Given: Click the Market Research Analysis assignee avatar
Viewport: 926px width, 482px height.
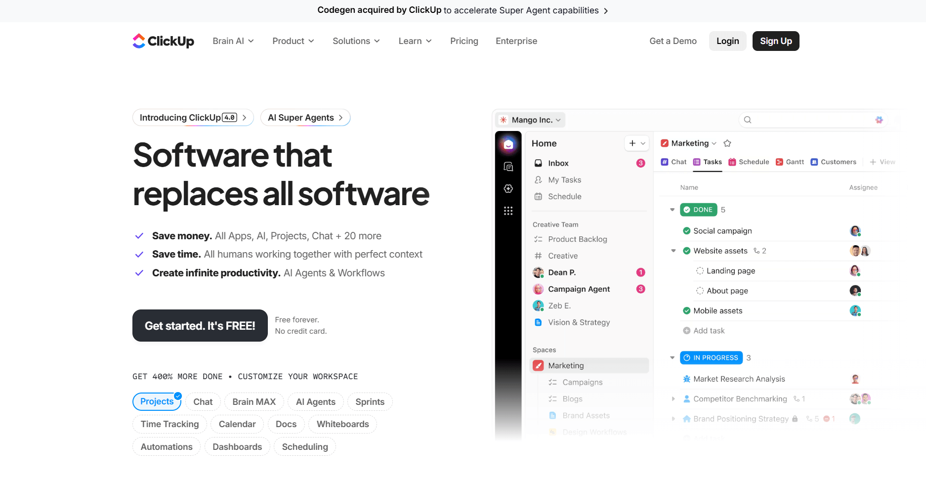Looking at the screenshot, I should [x=855, y=379].
